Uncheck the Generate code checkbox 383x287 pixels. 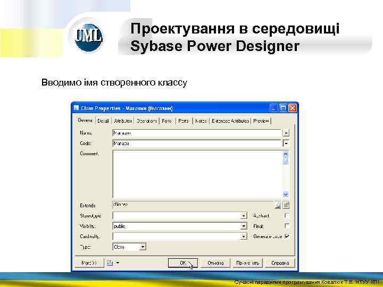287,236
